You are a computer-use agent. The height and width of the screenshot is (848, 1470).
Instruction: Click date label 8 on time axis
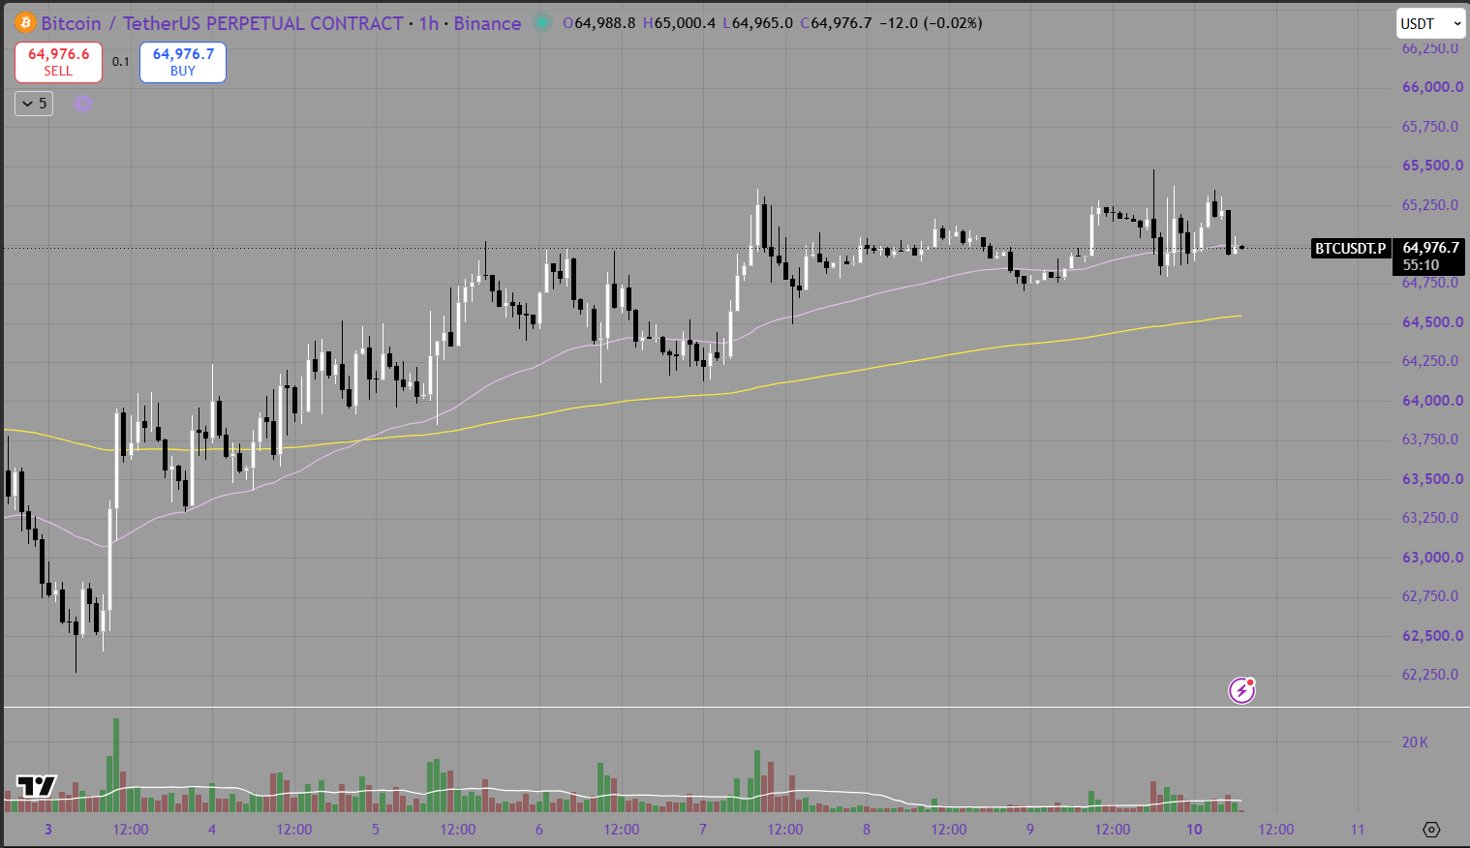867,830
